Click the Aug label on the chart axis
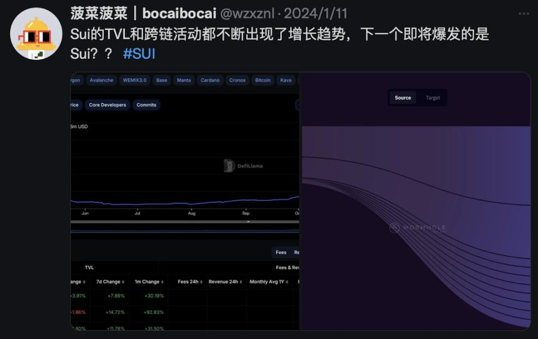 click(x=192, y=213)
